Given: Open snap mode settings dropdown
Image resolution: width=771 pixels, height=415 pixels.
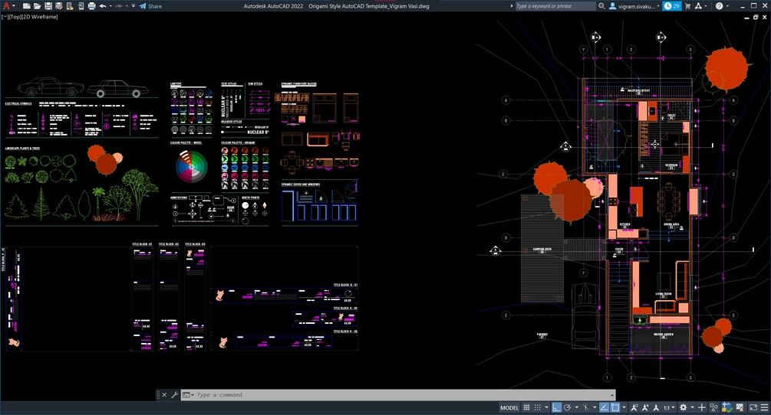Looking at the screenshot, I should [546, 407].
